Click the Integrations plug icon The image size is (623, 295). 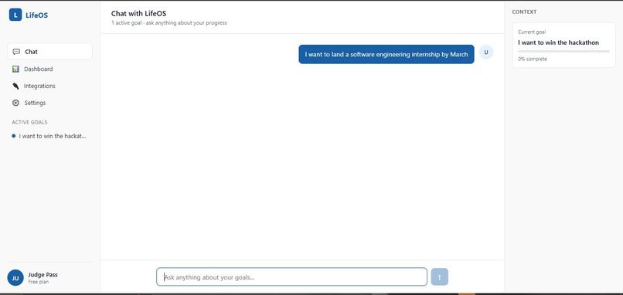point(15,86)
